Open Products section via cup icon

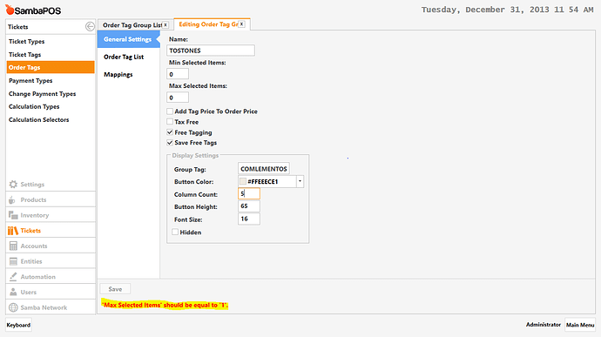[12, 199]
